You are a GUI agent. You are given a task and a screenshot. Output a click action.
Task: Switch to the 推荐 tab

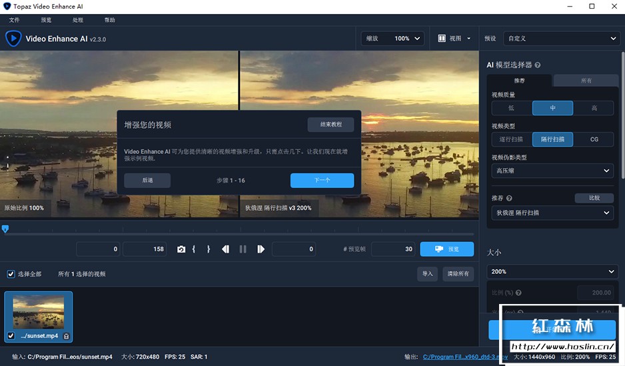coord(519,81)
